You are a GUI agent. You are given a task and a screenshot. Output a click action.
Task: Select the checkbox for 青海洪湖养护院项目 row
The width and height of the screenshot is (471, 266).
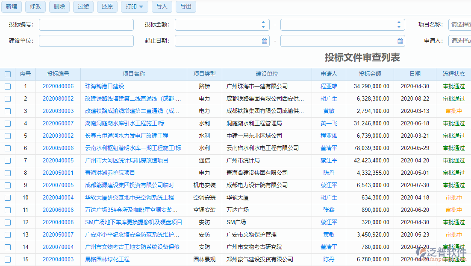point(7,173)
